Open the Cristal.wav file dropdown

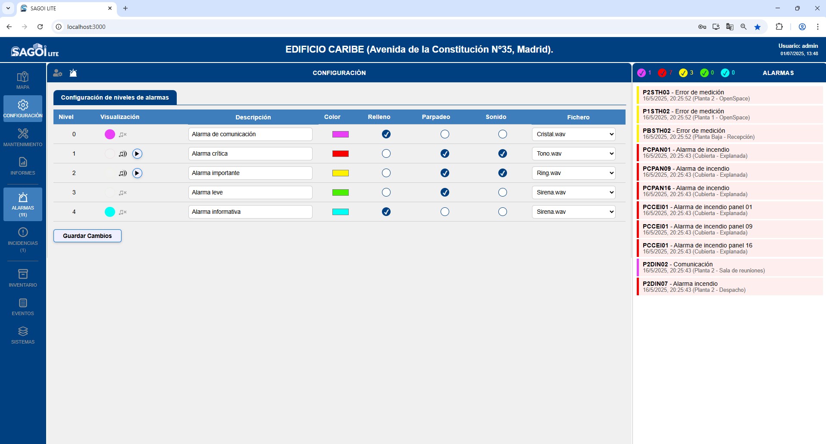point(573,134)
